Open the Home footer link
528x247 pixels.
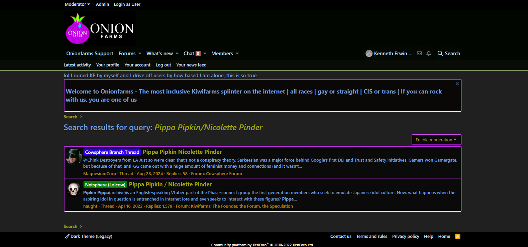[x=444, y=236]
